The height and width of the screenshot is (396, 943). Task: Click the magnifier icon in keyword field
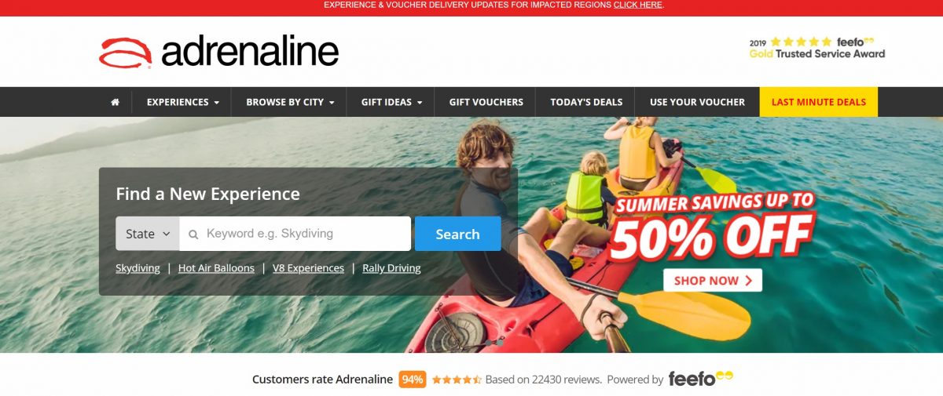(x=193, y=234)
